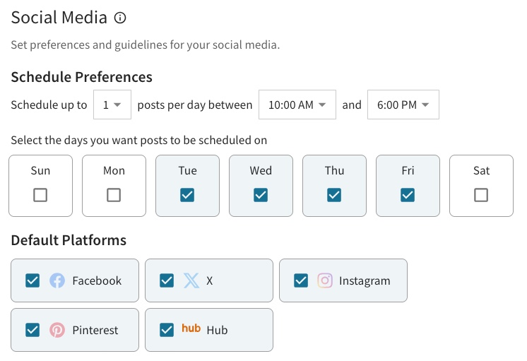Uncheck the Wed checkbox
The width and height of the screenshot is (527, 361).
pyautogui.click(x=261, y=195)
